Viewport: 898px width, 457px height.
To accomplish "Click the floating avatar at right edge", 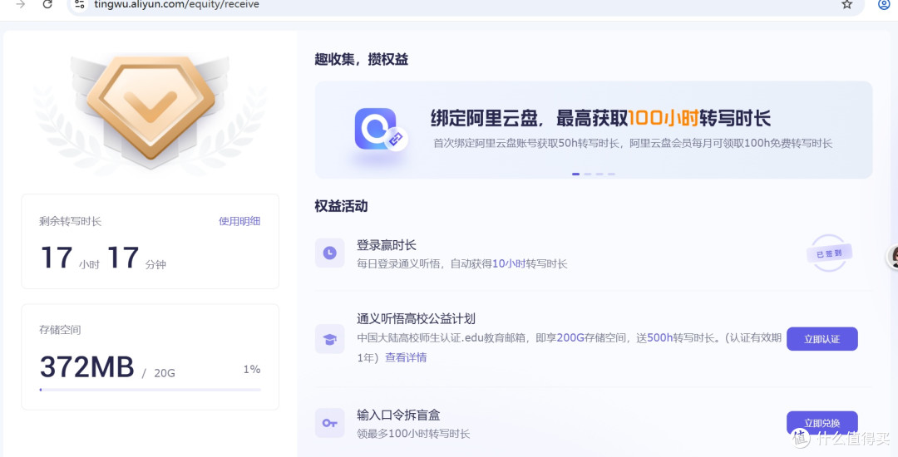I will pos(893,256).
